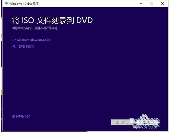The width and height of the screenshot is (169, 132).
Task: Minimize the Windows 10 安装程序 window
Action: pos(141,4)
